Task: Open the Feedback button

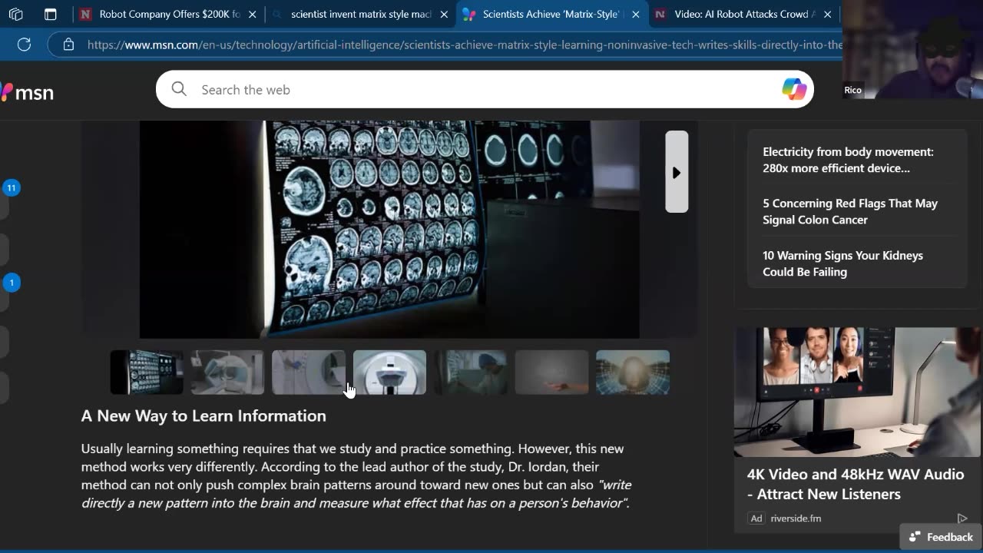Action: click(941, 537)
